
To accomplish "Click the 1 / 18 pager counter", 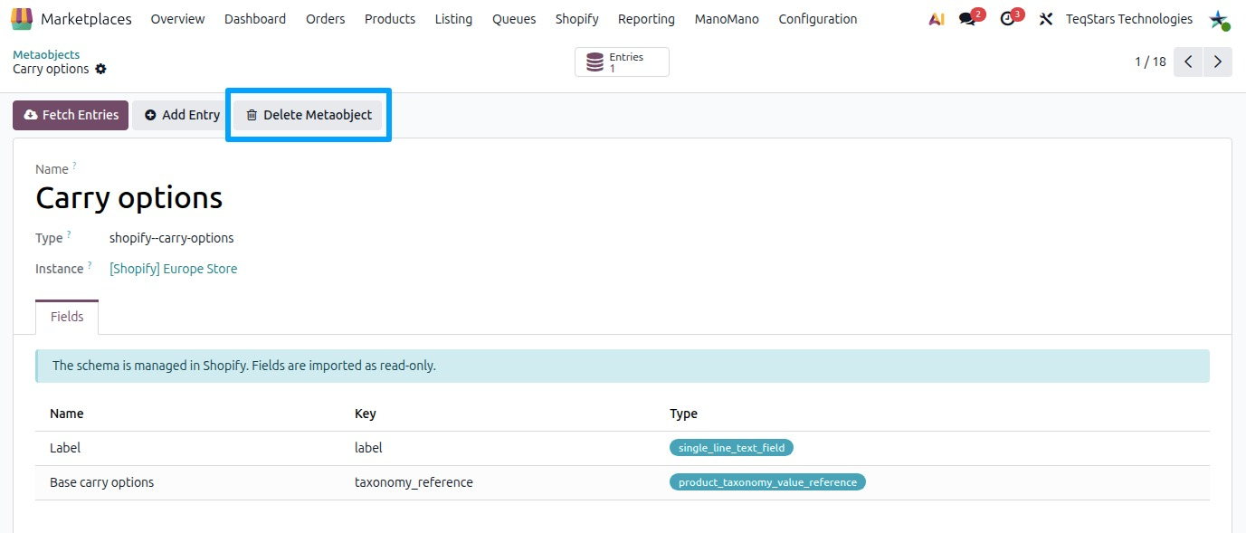I will point(1150,62).
